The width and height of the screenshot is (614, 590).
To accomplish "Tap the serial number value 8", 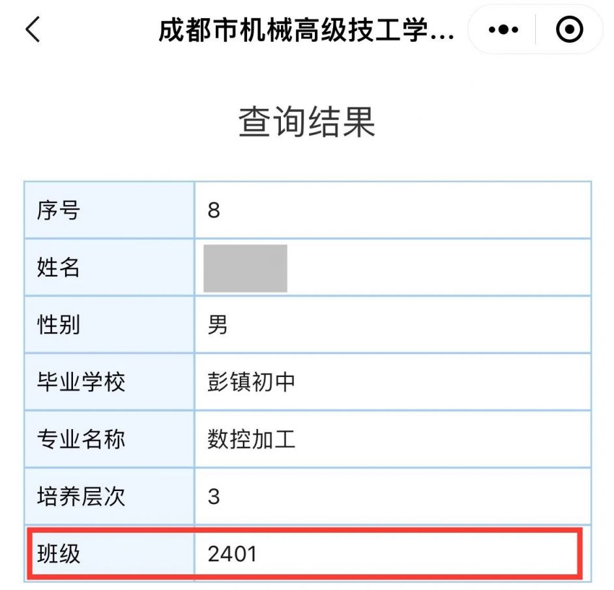I will (x=214, y=210).
